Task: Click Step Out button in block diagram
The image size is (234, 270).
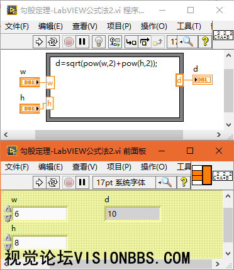Action: pos(157,42)
